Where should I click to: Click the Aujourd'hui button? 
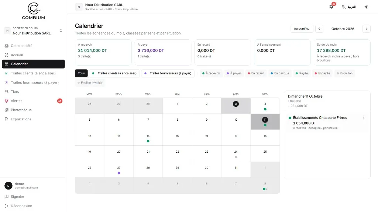pyautogui.click(x=302, y=29)
